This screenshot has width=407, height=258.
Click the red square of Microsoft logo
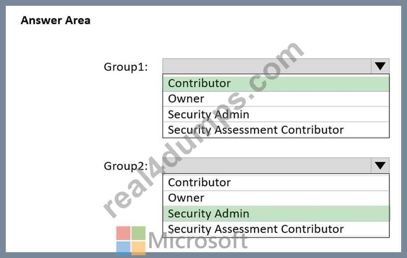coord(123,233)
